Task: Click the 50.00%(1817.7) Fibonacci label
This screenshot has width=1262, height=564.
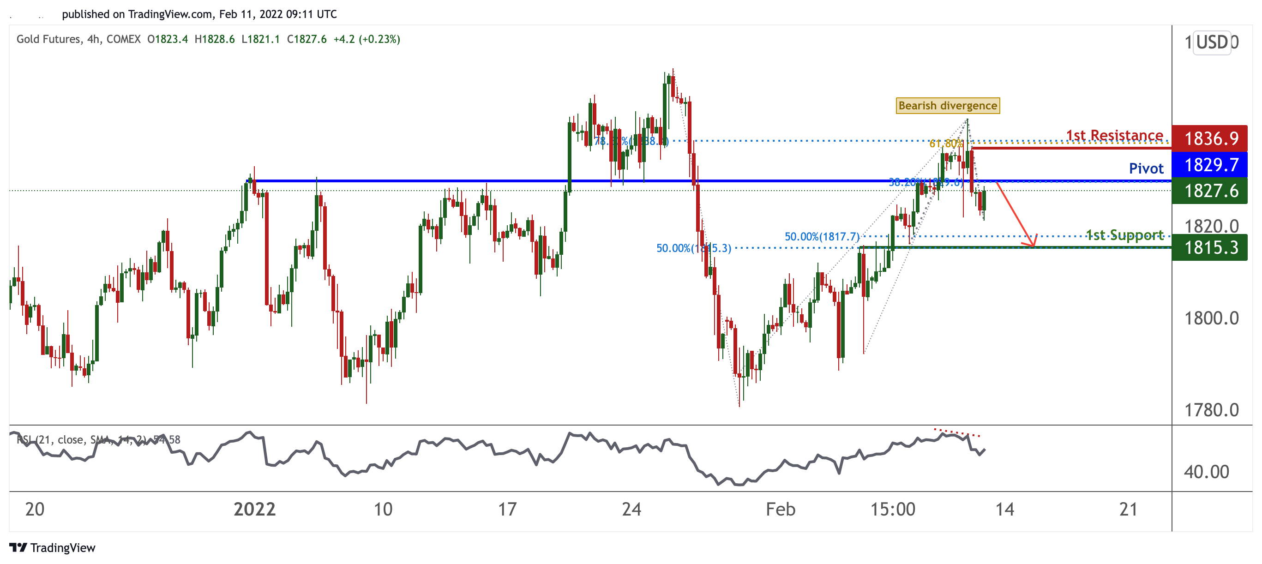Action: click(822, 237)
